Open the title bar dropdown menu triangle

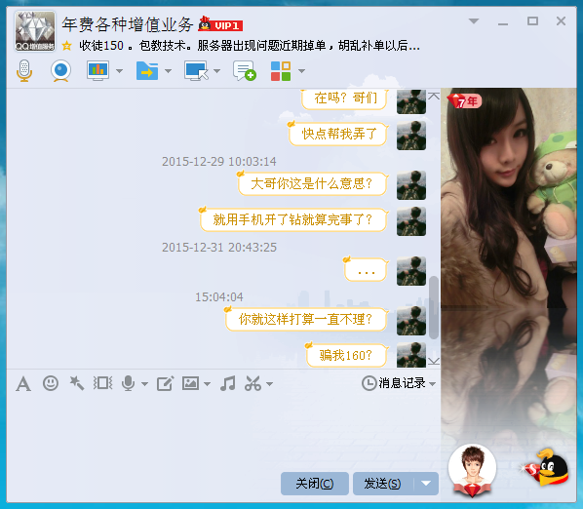(474, 21)
